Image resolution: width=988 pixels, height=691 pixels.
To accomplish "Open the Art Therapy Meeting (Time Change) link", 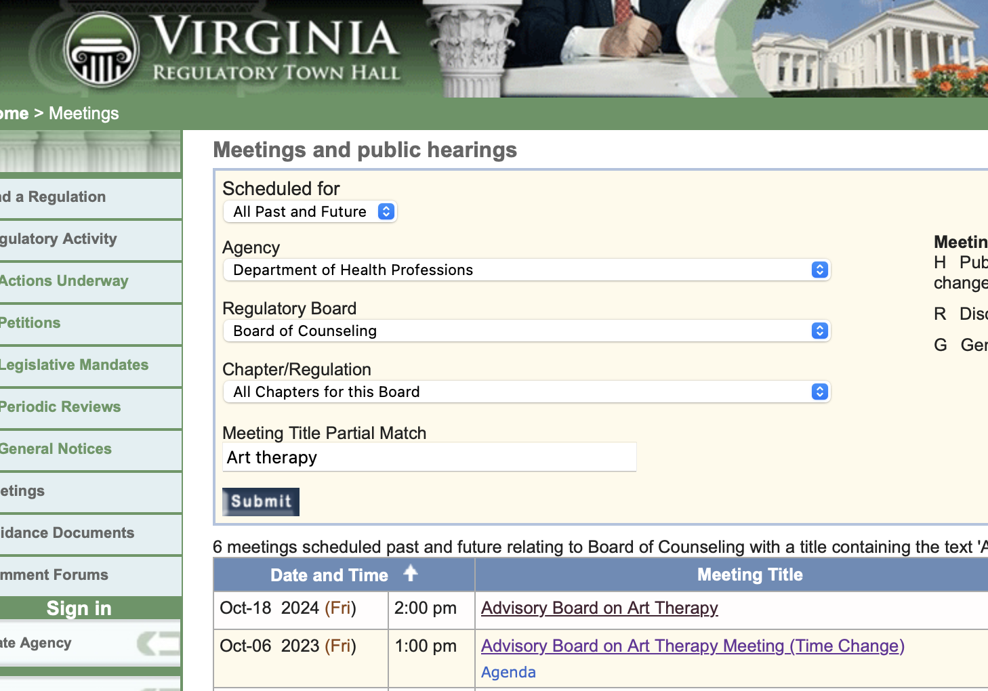I will pos(692,646).
